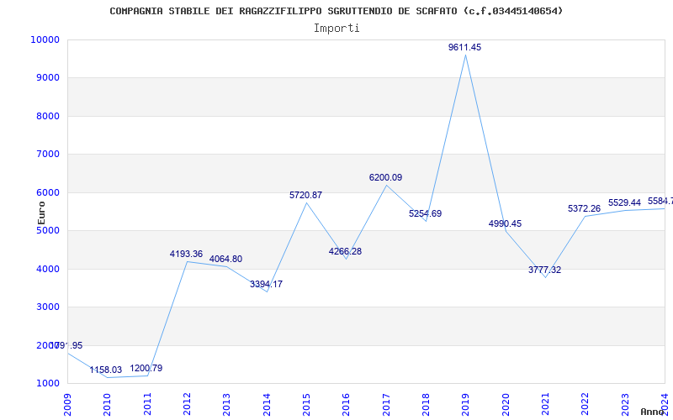Image resolution: width=673 pixels, height=420 pixels.
Task: Click the Importi subtitle
Action: click(336, 29)
